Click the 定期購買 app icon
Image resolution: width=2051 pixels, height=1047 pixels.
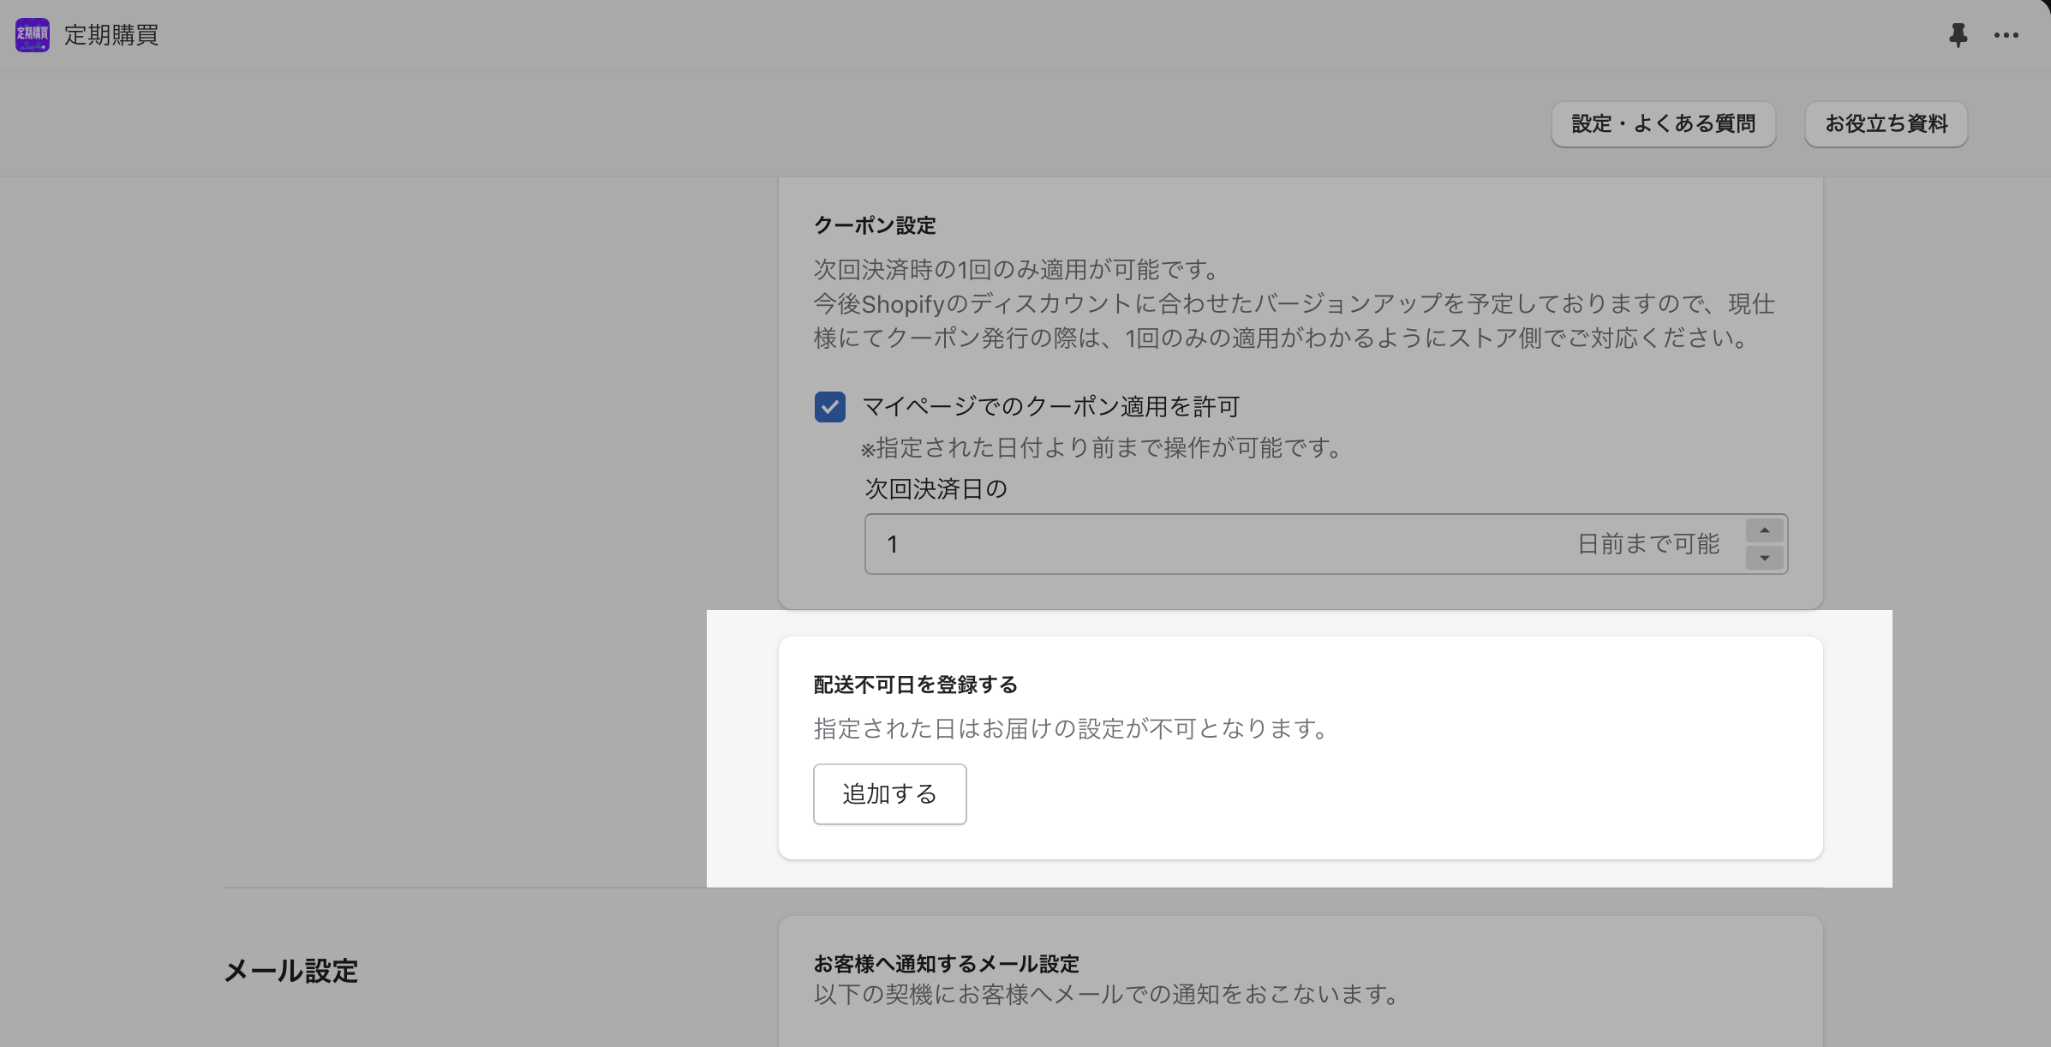pos(33,35)
